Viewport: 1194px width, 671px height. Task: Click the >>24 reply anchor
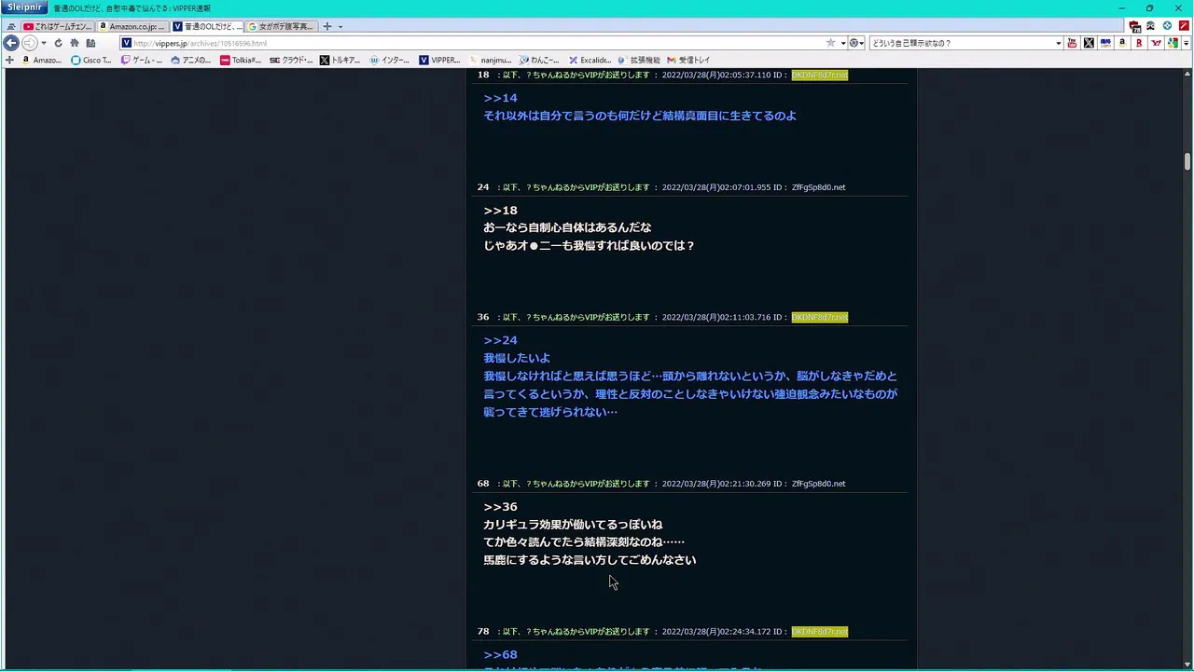tap(500, 340)
